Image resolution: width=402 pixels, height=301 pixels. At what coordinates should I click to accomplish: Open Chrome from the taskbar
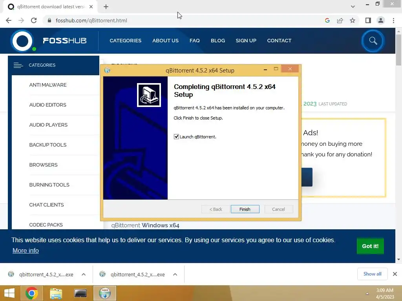[32, 293]
